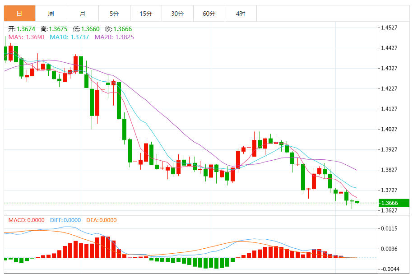Viewport: 413px width, 274px height.
Task: Open the 15分 timeframe tab
Action: (x=146, y=14)
